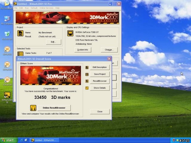The height and width of the screenshot is (143, 191).
Task: Click the Show Details button
Action: [100, 88]
